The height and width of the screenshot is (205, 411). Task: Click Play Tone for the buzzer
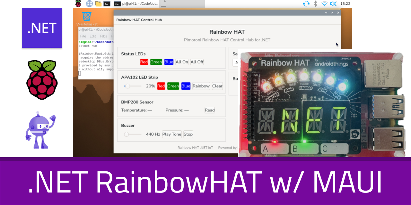[x=172, y=134]
